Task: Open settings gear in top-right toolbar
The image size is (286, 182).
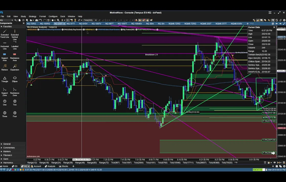Action: 284,20
